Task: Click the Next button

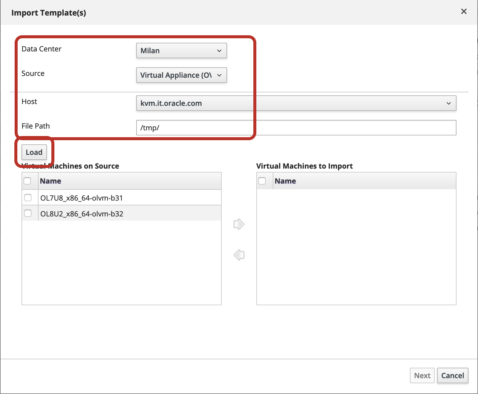Action: (x=422, y=375)
